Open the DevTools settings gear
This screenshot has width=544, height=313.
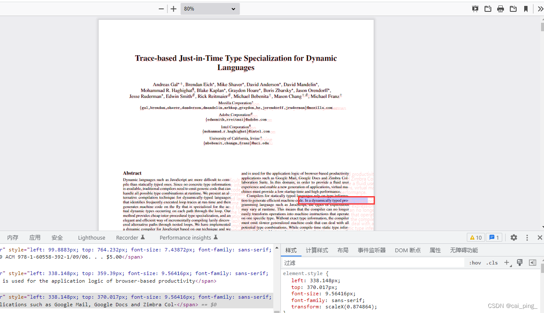coord(514,237)
